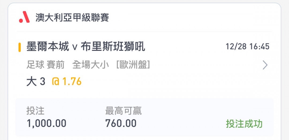Select the max win amount 760.00
The height and width of the screenshot is (140, 289).
coord(121,123)
